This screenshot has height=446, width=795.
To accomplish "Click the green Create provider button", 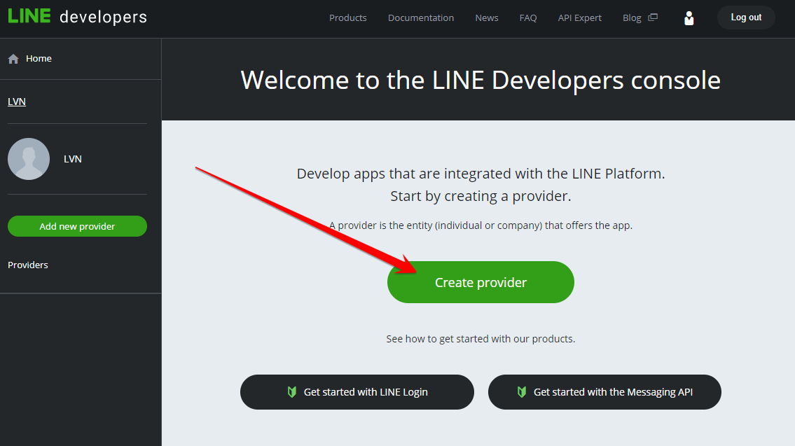I will pos(481,282).
